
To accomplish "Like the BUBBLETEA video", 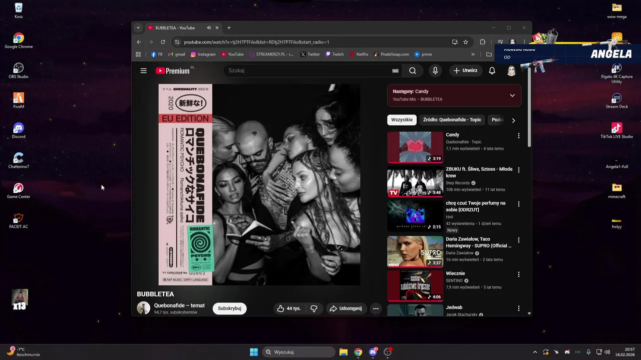I will [288, 308].
